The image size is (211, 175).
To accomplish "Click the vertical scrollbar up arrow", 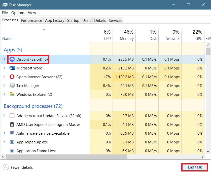I will (x=208, y=45).
